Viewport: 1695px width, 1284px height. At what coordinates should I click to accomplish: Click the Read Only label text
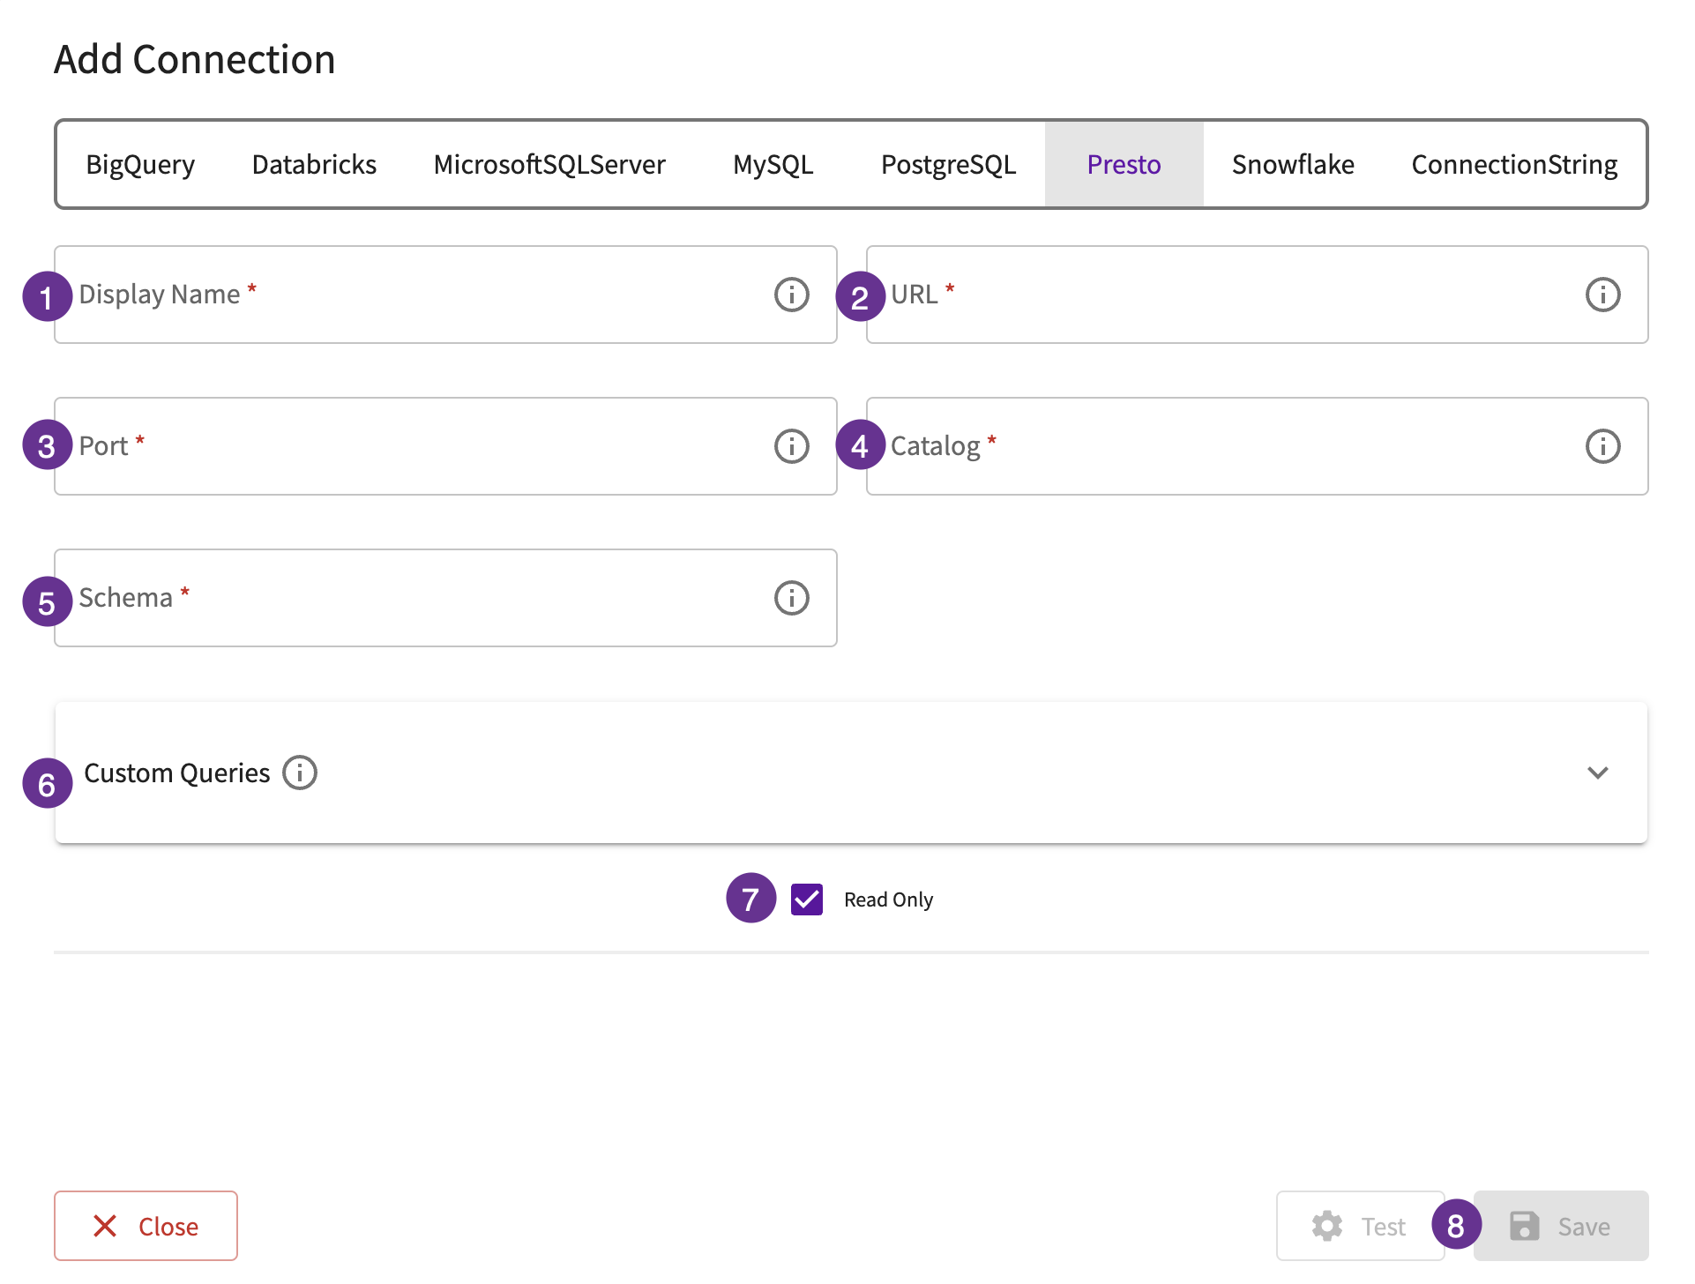click(x=888, y=900)
